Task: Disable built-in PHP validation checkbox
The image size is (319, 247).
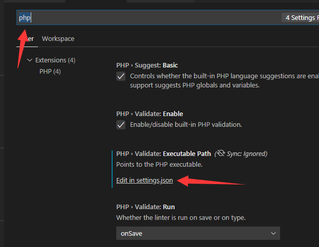Action: tap(121, 125)
